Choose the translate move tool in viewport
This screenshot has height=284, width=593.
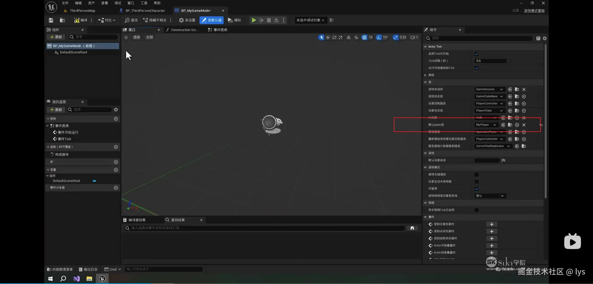(x=328, y=37)
